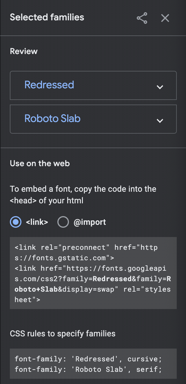Click the Selected families title

(x=47, y=17)
